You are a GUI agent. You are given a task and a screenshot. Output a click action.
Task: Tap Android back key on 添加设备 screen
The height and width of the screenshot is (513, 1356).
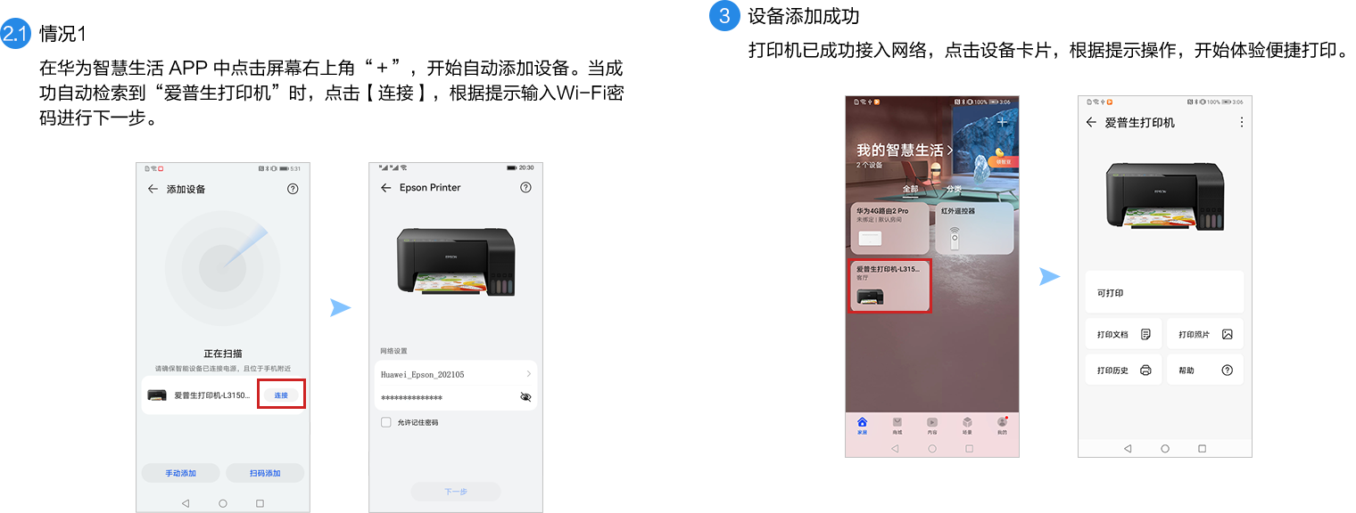(x=186, y=503)
